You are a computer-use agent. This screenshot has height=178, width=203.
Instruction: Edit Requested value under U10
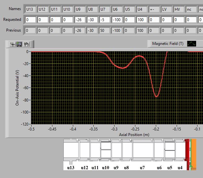point(68,20)
